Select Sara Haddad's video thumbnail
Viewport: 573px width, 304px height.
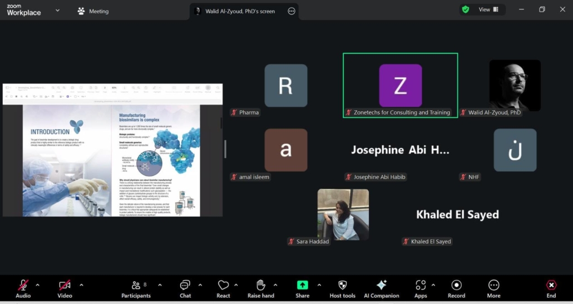click(x=343, y=214)
